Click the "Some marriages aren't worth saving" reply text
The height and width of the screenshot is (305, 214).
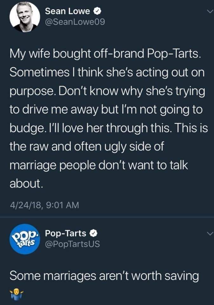[x=104, y=276]
